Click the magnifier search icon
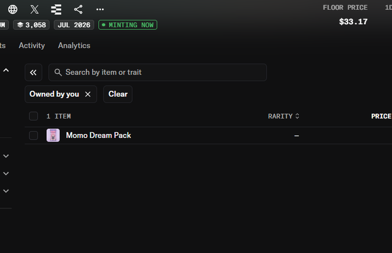This screenshot has width=392, height=253. pyautogui.click(x=58, y=72)
